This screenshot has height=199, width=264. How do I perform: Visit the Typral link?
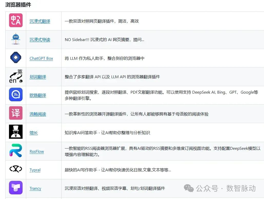click(x=35, y=170)
